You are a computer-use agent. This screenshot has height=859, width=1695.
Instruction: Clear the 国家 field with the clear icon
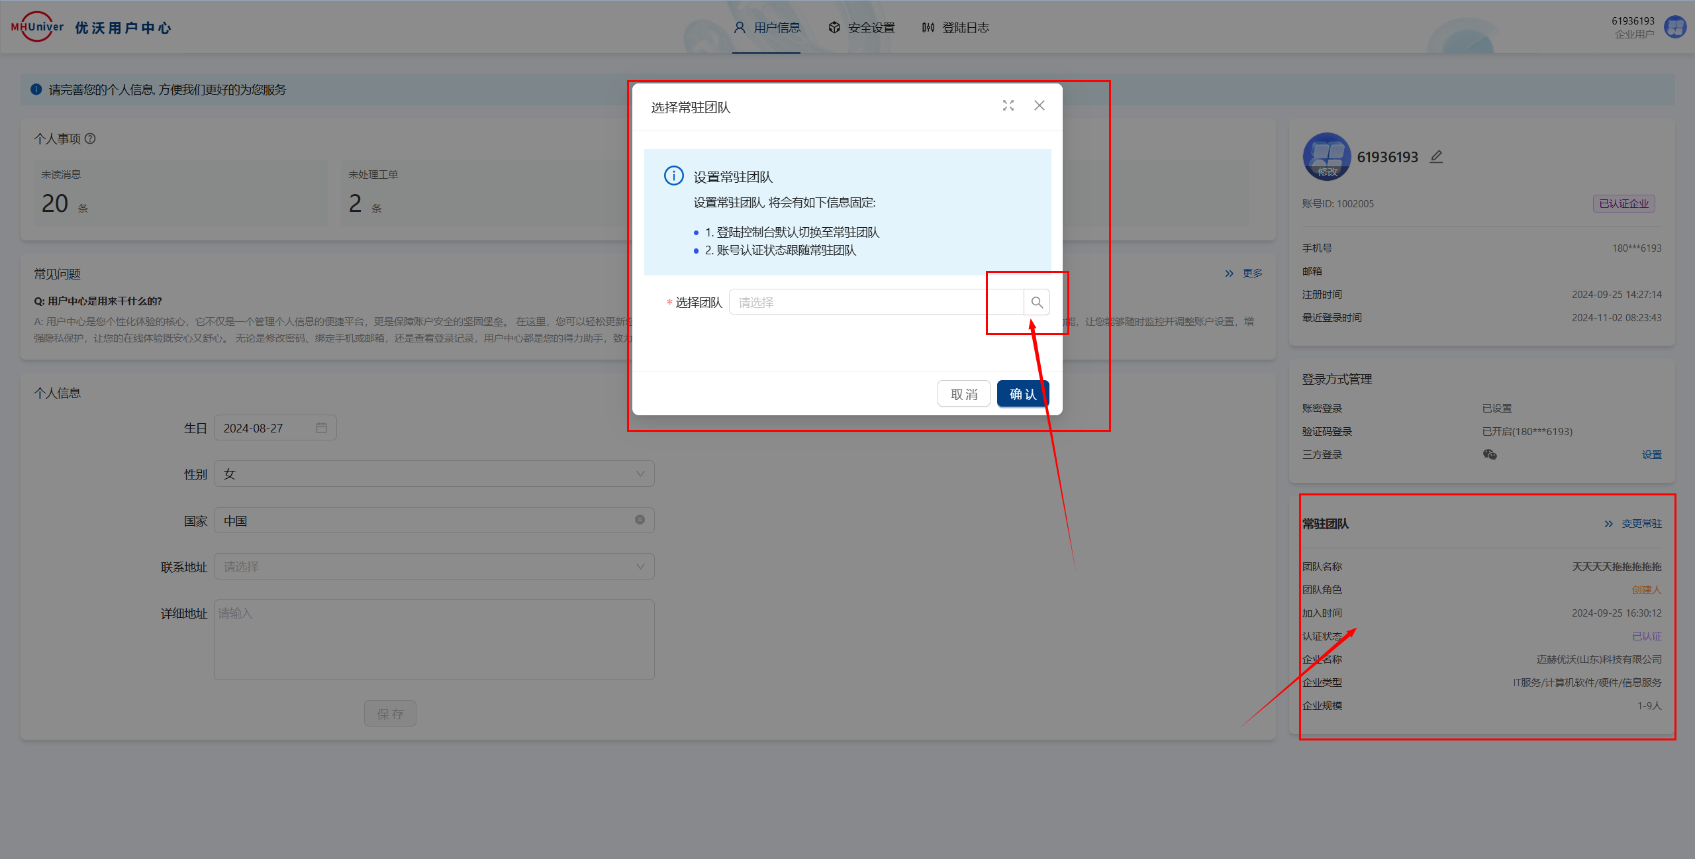(x=640, y=520)
